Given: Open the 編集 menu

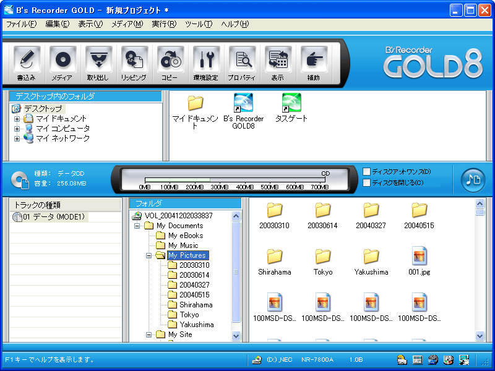Looking at the screenshot, I should 57,24.
